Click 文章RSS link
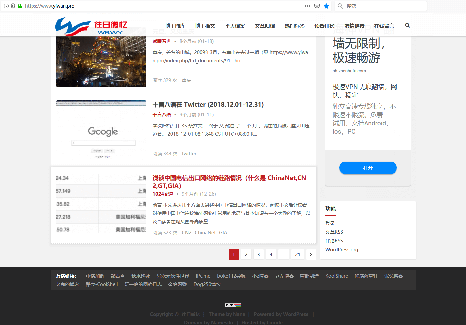 pyautogui.click(x=334, y=232)
